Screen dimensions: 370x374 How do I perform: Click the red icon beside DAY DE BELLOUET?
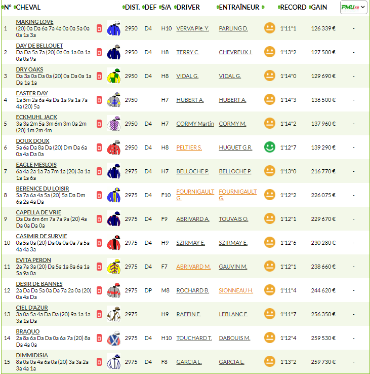[99, 52]
